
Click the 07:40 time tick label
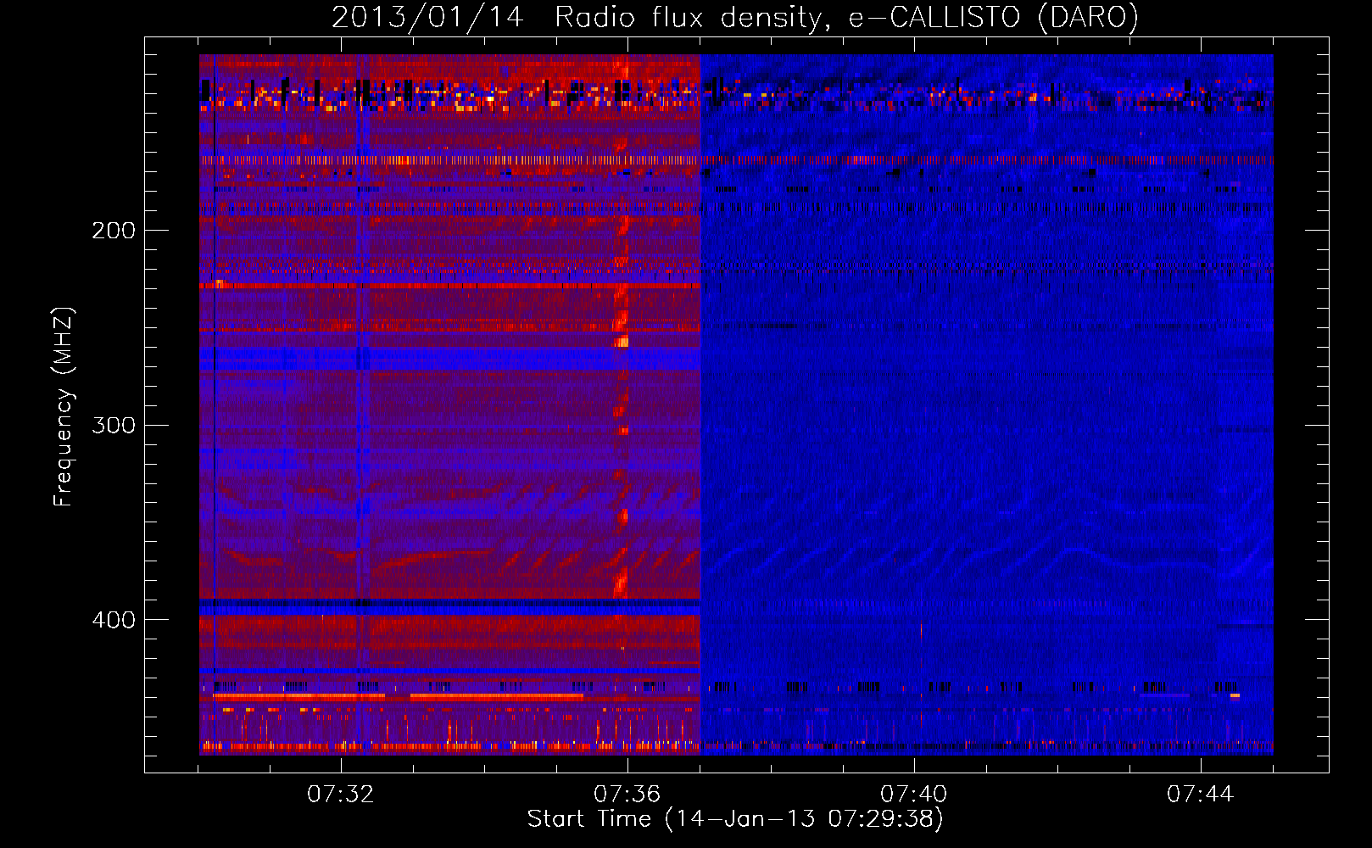tap(914, 795)
